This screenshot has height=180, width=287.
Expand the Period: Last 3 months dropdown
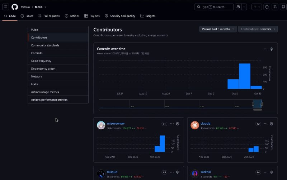(x=218, y=29)
